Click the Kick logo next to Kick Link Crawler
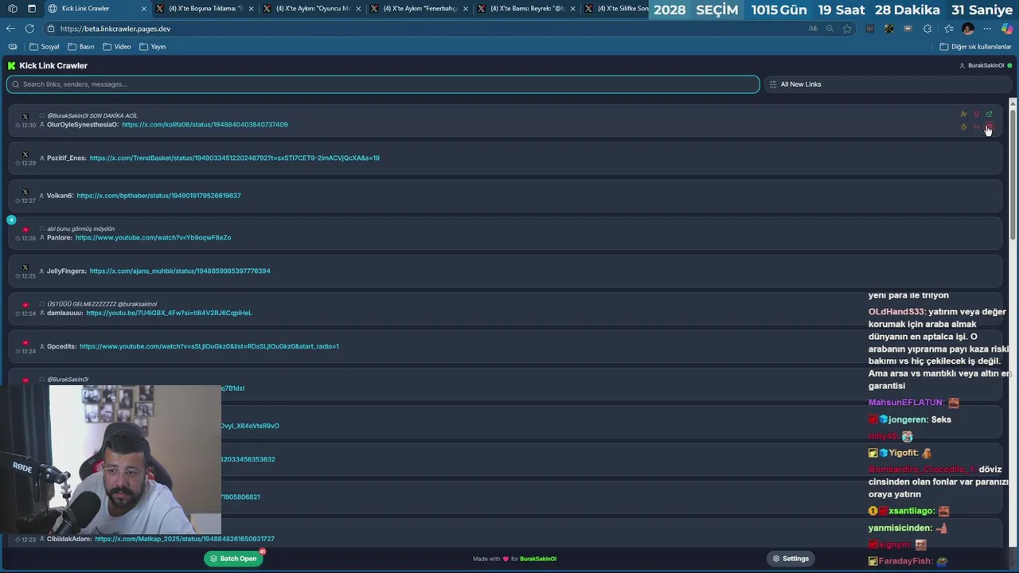This screenshot has width=1019, height=573. (x=11, y=65)
